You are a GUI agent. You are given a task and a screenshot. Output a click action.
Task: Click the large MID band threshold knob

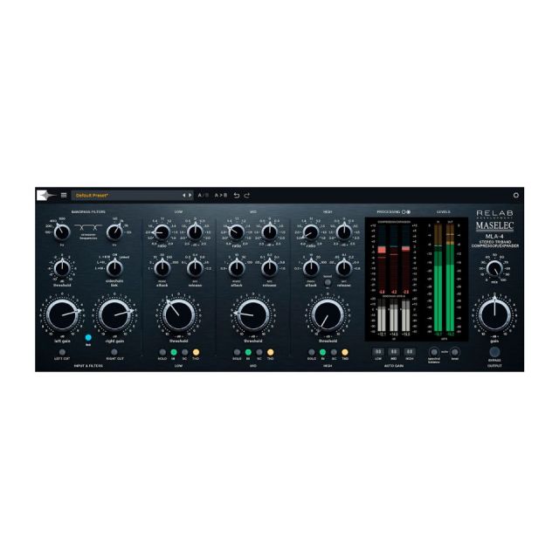(x=253, y=315)
